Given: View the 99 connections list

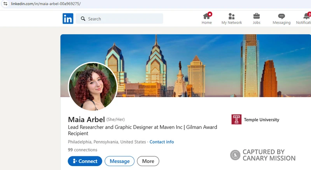Looking at the screenshot, I should coord(82,150).
